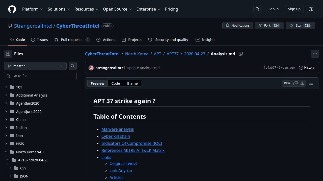Image resolution: width=323 pixels, height=181 pixels.
Task: Copy raw file contents icon
Action: 295,83
